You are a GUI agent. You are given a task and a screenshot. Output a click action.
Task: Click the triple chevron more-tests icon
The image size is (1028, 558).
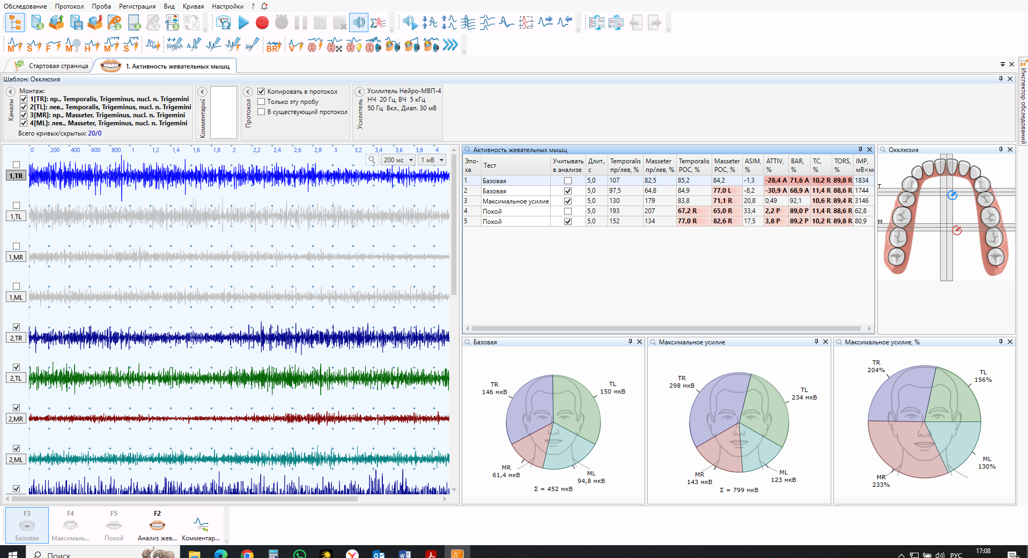(x=450, y=45)
